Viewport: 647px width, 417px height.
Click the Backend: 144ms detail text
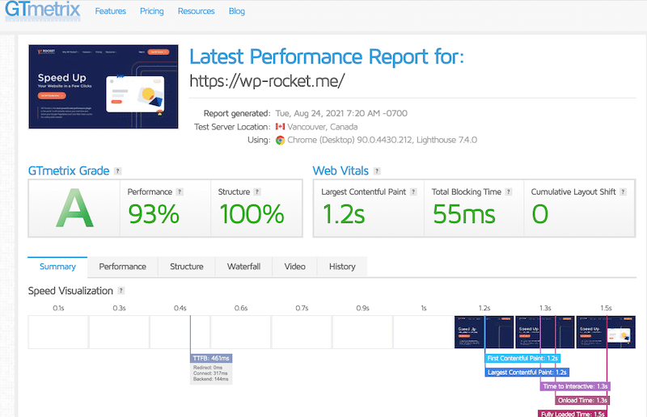210,379
